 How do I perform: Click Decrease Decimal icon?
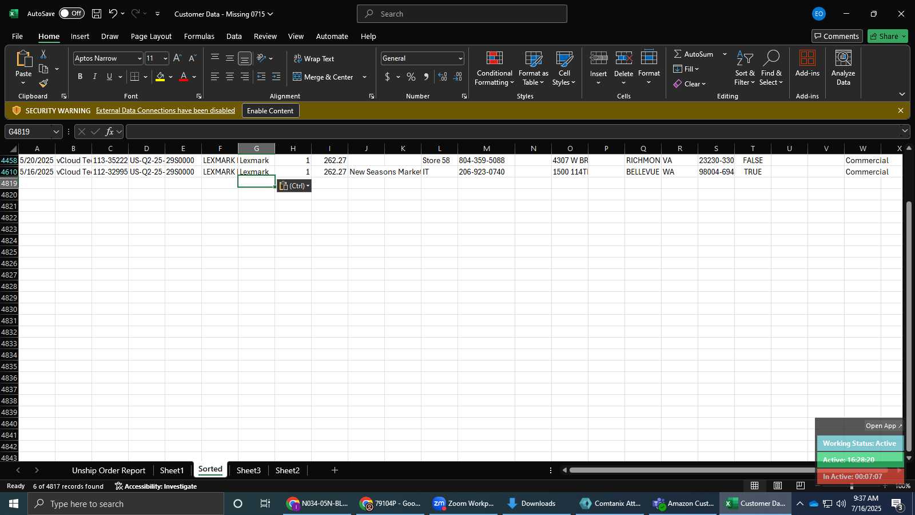tap(458, 77)
